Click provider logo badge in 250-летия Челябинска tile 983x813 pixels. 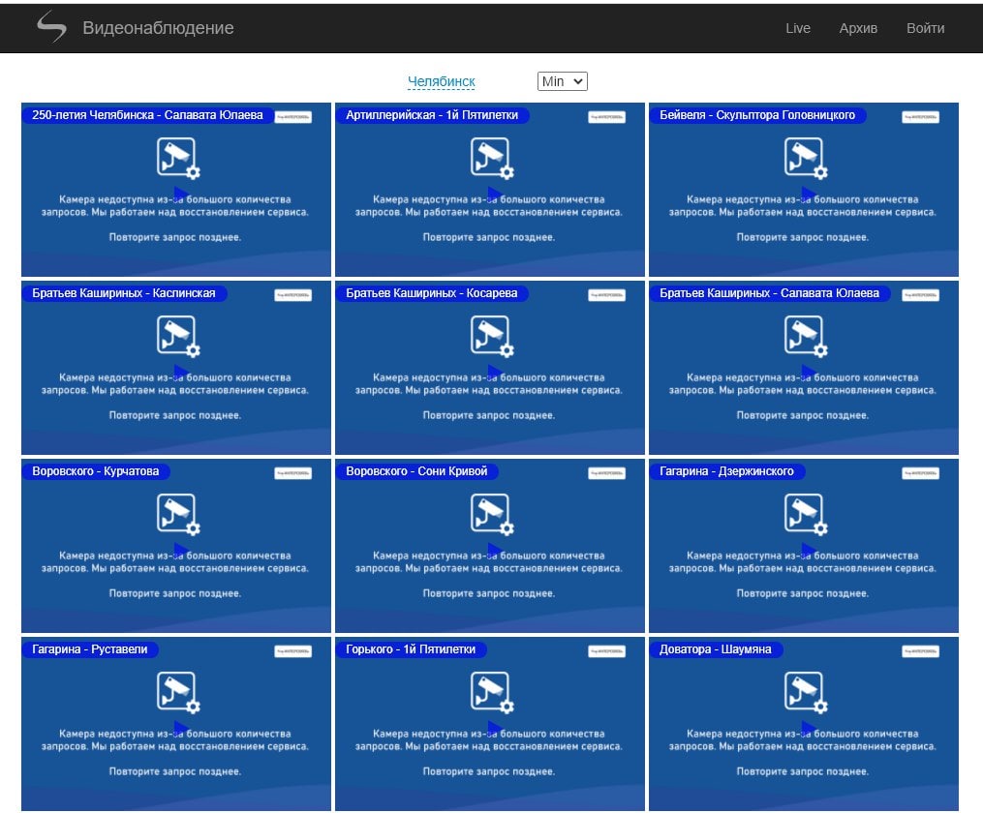click(x=292, y=117)
